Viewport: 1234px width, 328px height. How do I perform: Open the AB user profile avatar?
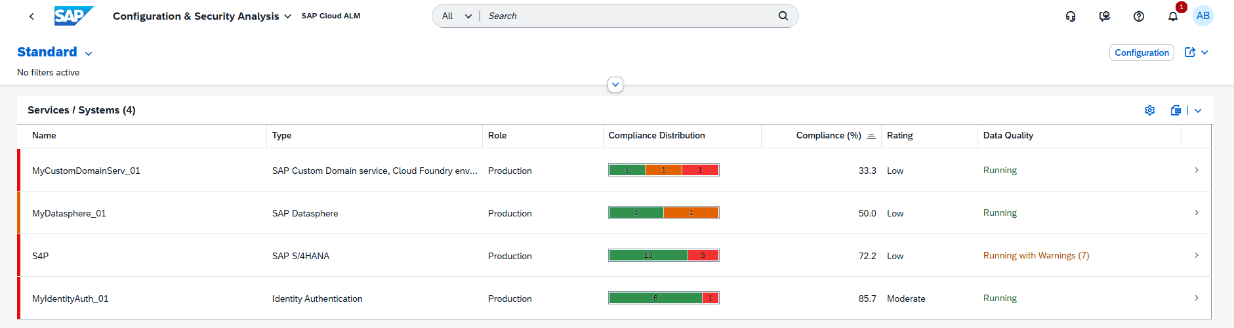[x=1203, y=16]
